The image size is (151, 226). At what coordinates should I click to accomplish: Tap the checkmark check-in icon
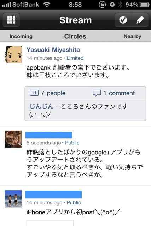pos(123,20)
